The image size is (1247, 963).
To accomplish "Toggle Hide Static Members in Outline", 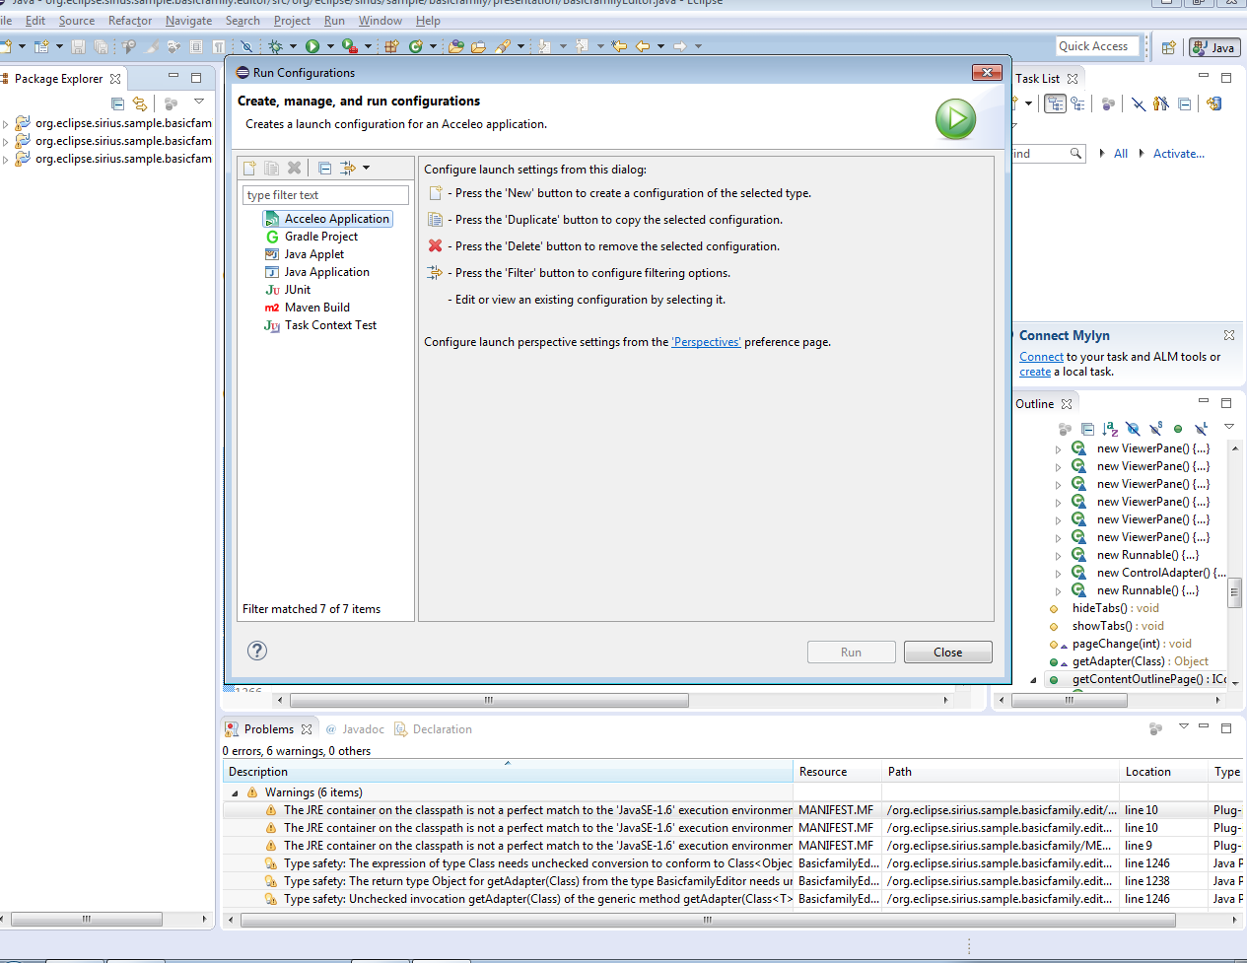I will click(1155, 429).
